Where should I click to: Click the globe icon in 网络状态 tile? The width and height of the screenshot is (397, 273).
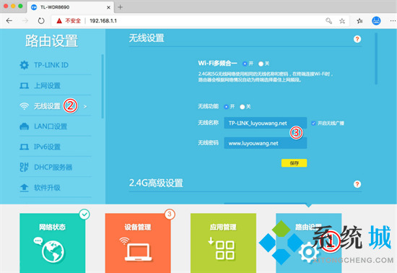coord(53,251)
